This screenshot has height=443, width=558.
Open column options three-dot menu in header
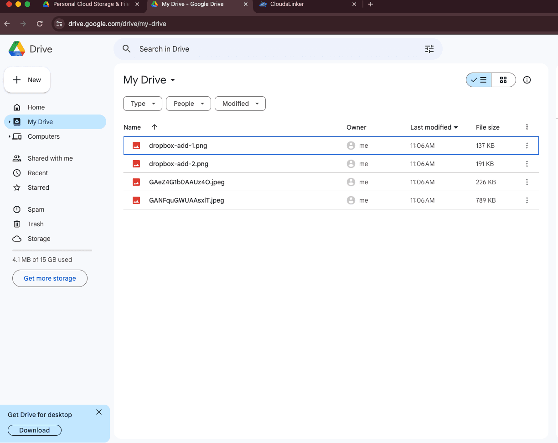(527, 127)
